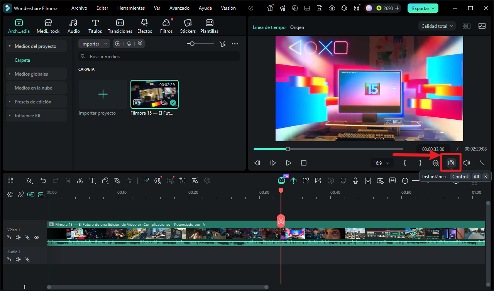Open the support headset icon
This screenshot has width=494, height=291.
click(x=344, y=8)
